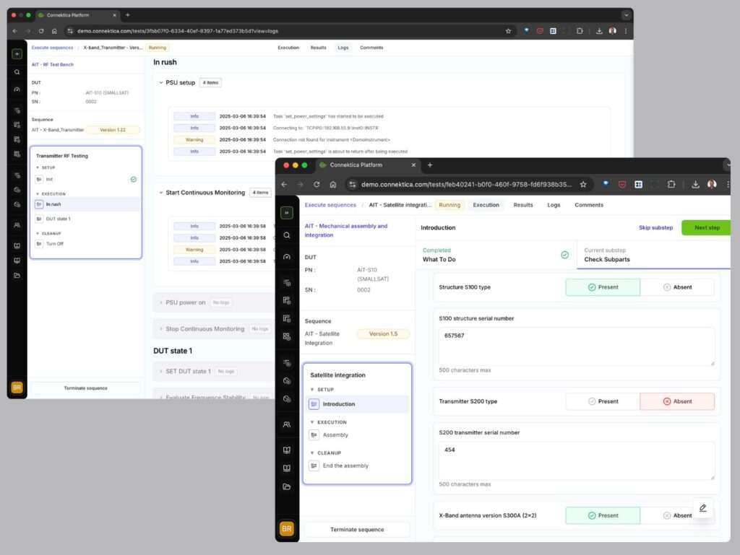
Task: Expand Stop Continuous Monitoring log group
Action: tap(161, 329)
